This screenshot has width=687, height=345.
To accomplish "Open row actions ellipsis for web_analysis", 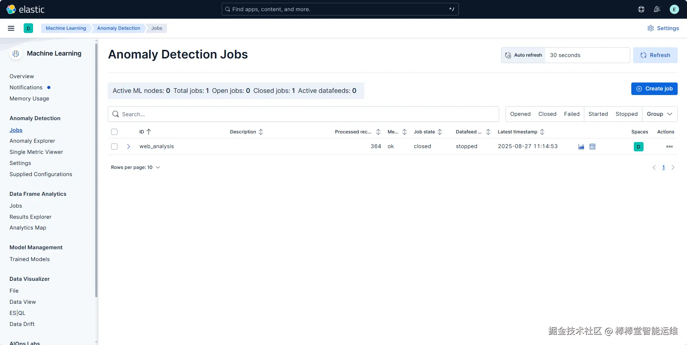I will (x=669, y=147).
